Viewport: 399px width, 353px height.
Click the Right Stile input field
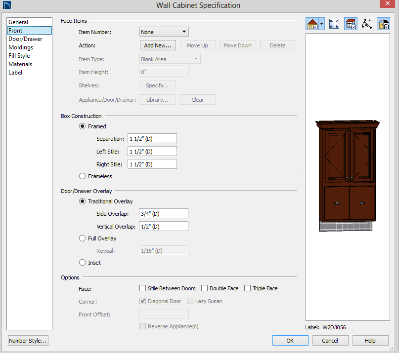[x=152, y=164]
